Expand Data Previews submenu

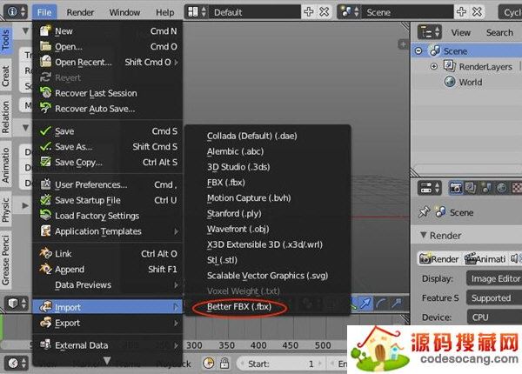108,284
